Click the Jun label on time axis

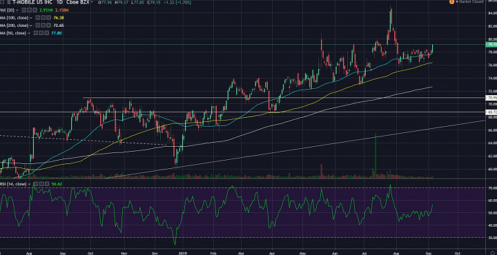tap(335, 253)
